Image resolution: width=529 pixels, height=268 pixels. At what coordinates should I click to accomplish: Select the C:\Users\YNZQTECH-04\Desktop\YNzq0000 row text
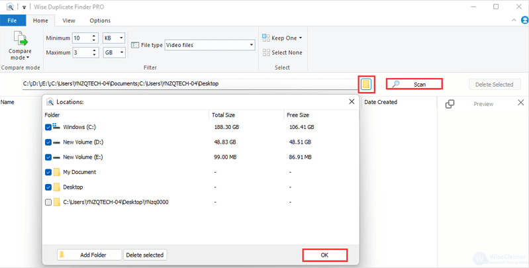tap(116, 202)
